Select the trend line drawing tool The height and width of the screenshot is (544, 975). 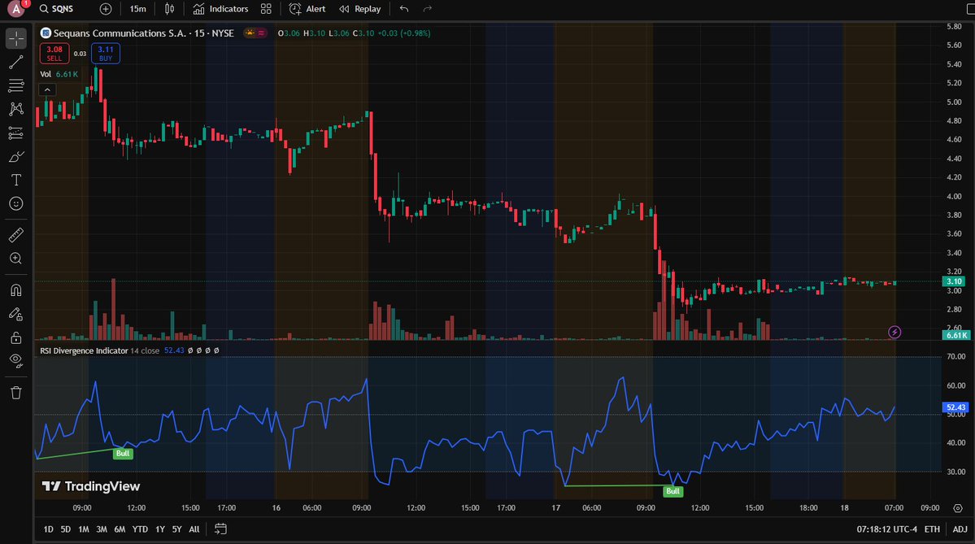click(16, 62)
